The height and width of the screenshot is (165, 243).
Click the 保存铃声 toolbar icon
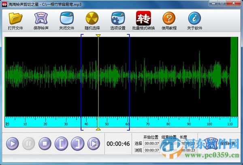[41, 21]
